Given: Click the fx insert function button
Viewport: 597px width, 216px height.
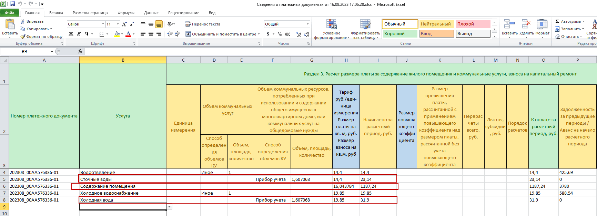Looking at the screenshot, I should 80,51.
